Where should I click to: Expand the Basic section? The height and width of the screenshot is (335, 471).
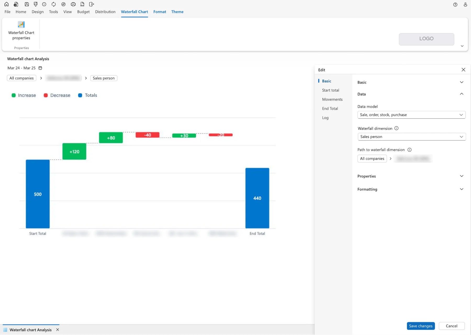462,82
